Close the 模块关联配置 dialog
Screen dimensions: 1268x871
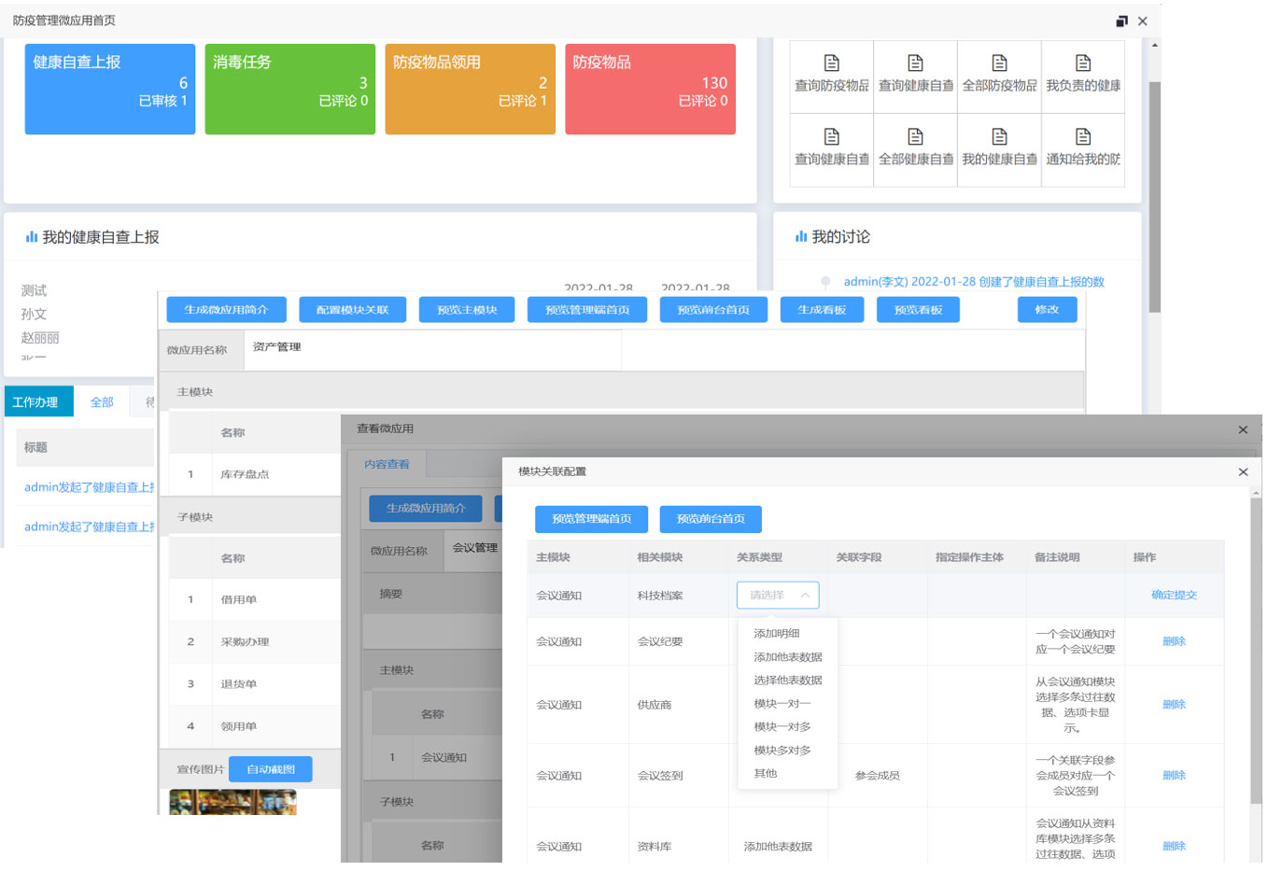pos(1243,472)
